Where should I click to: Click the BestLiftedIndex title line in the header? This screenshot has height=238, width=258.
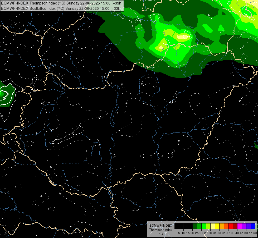click(x=61, y=8)
